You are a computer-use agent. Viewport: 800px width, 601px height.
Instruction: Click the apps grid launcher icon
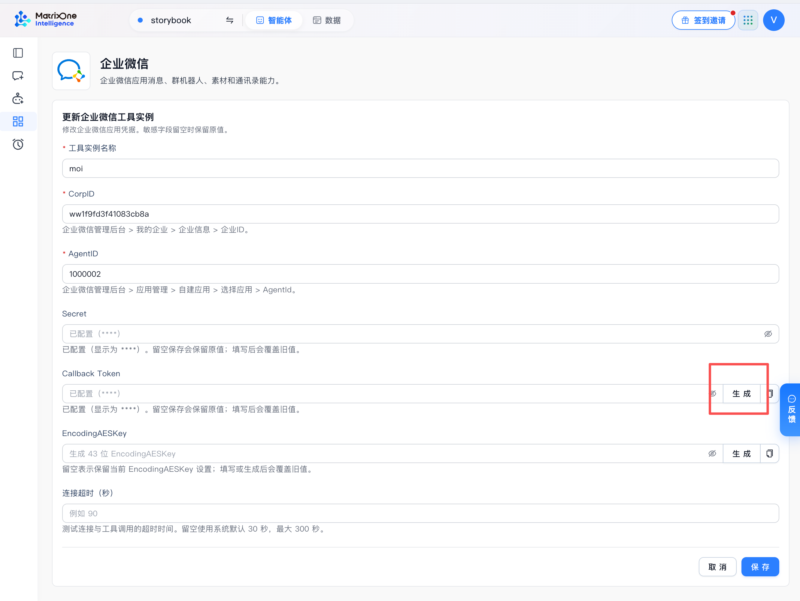[x=748, y=20]
